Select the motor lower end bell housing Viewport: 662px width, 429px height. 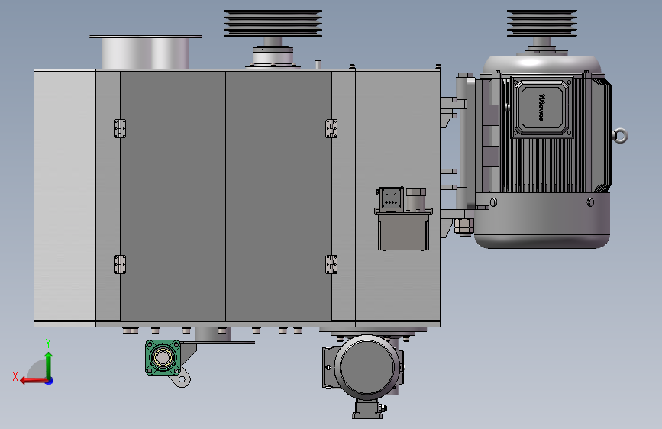click(542, 221)
